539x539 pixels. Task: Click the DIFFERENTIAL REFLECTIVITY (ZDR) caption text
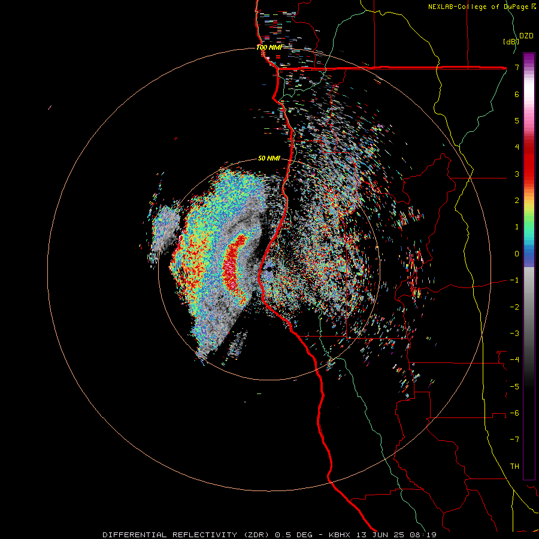click(187, 535)
